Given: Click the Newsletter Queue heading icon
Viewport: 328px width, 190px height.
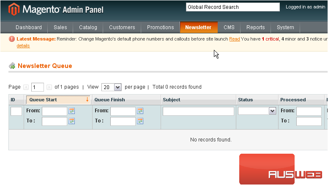Looking at the screenshot, I should pos(12,66).
